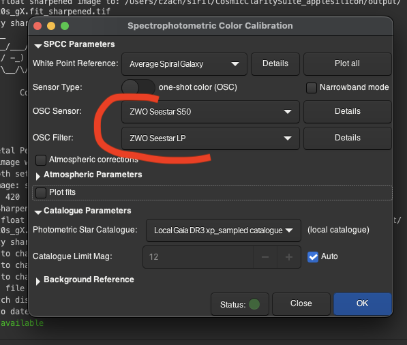Uncheck the Auto limit magnitude checkbox

click(313, 257)
